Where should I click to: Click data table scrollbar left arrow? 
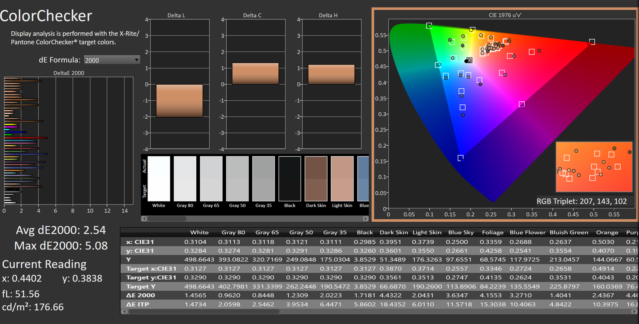124,311
